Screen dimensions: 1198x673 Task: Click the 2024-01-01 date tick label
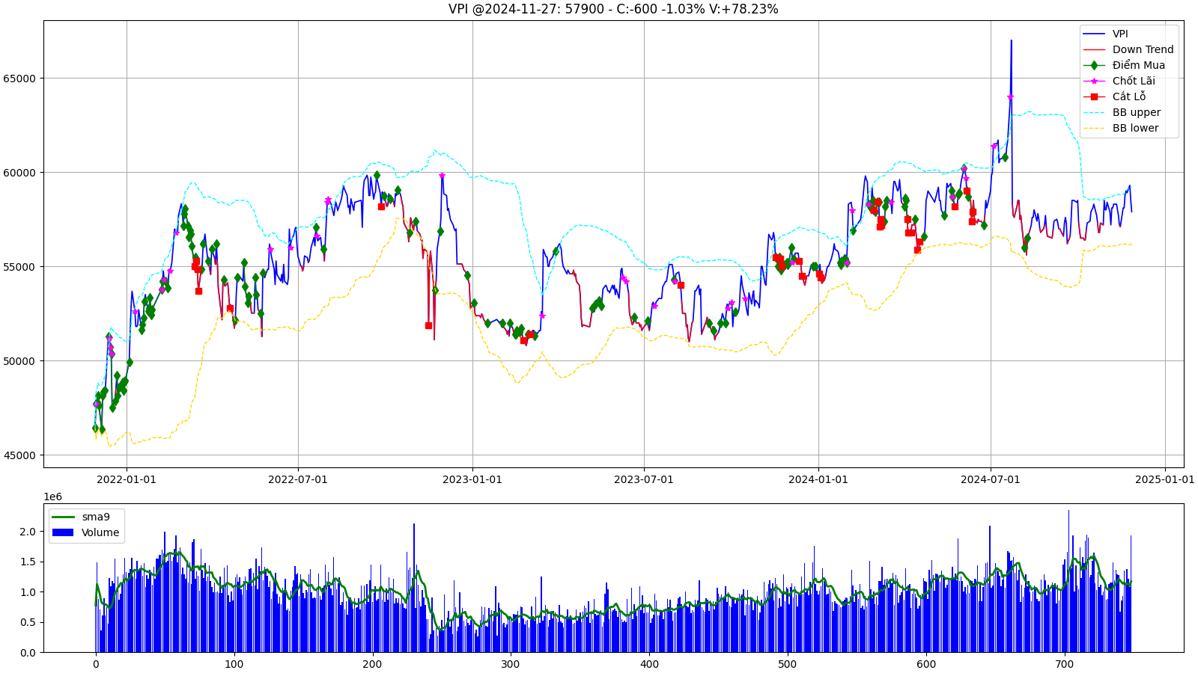818,479
